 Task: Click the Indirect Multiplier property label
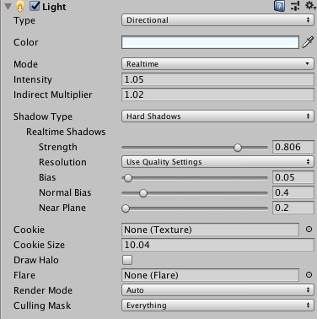click(x=53, y=95)
